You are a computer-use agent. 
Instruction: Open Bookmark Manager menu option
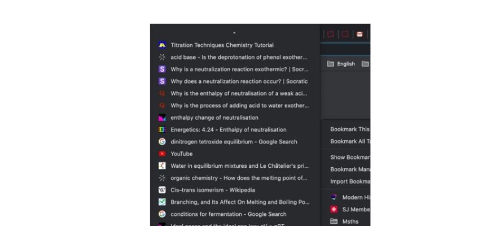click(x=345, y=169)
